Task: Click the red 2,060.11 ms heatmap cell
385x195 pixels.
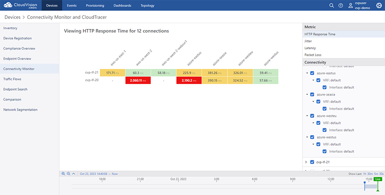Action: click(138, 80)
